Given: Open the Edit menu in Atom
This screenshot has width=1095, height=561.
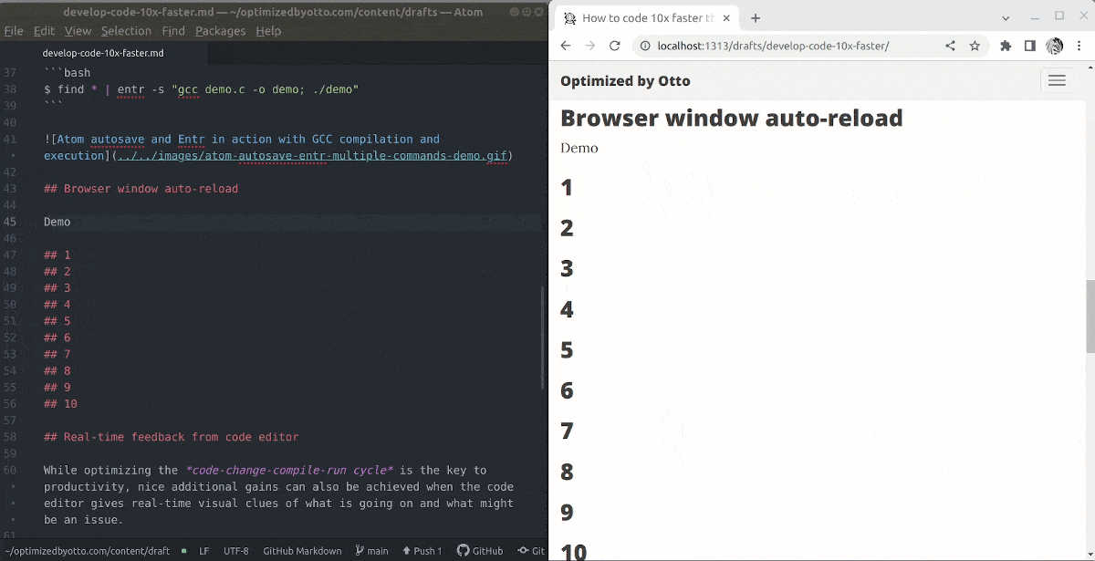Looking at the screenshot, I should 44,30.
